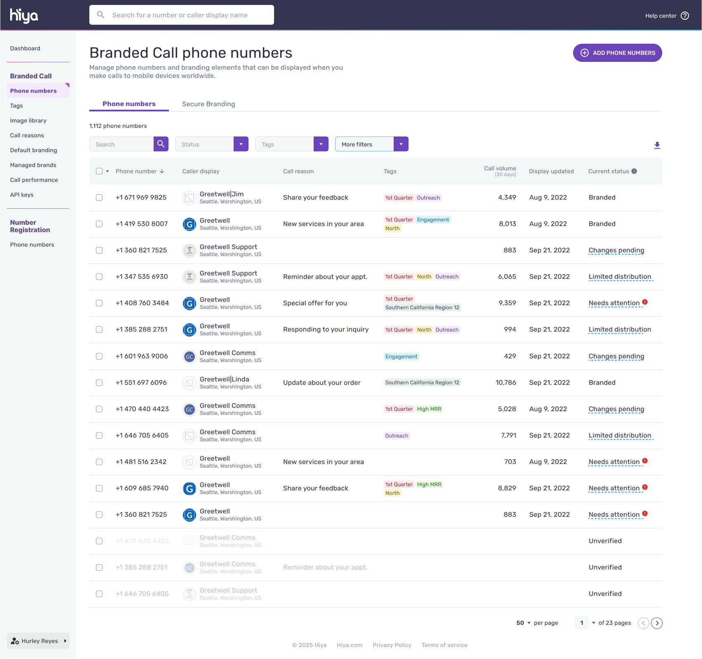This screenshot has width=702, height=659.
Task: Click the High MRR tag on +1 470 440 4423
Action: point(429,409)
